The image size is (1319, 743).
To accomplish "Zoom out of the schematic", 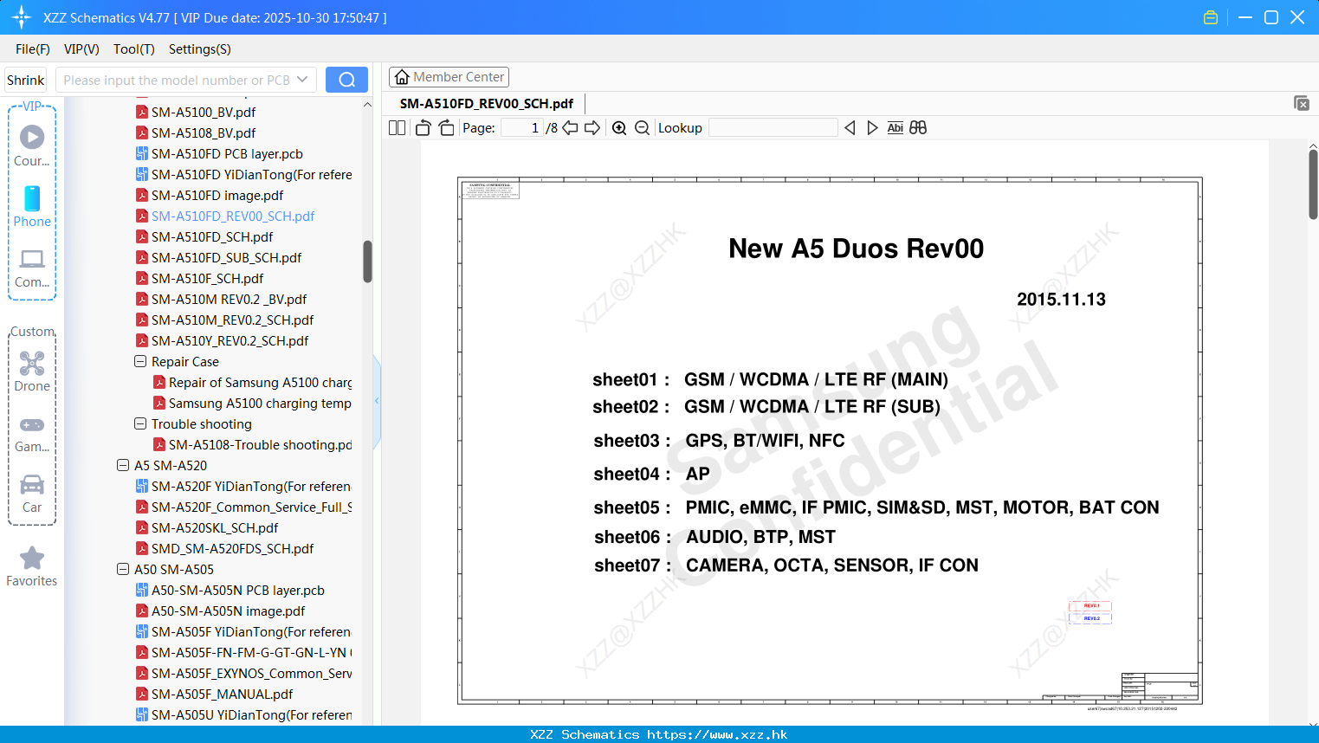I will tap(642, 127).
